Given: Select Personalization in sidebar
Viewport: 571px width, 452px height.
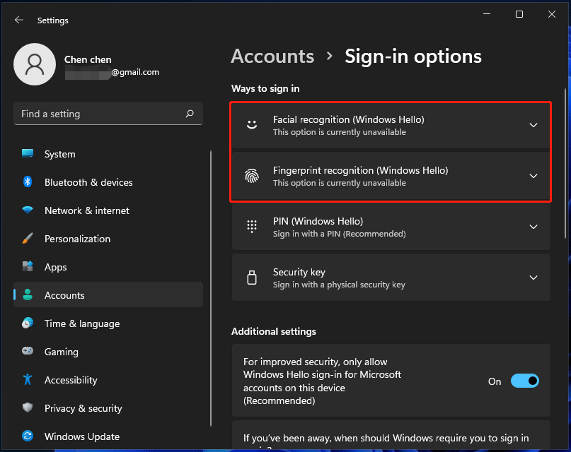Looking at the screenshot, I should click(x=108, y=239).
